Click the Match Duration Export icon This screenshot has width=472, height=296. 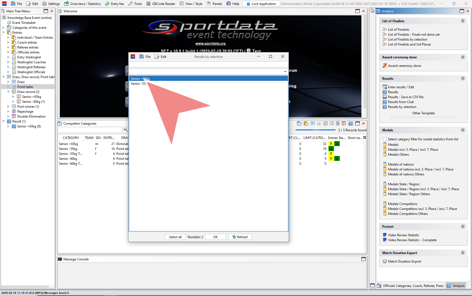coord(385,261)
